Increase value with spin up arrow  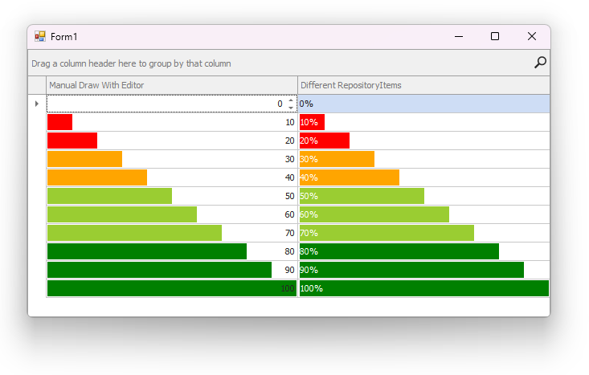click(x=291, y=100)
